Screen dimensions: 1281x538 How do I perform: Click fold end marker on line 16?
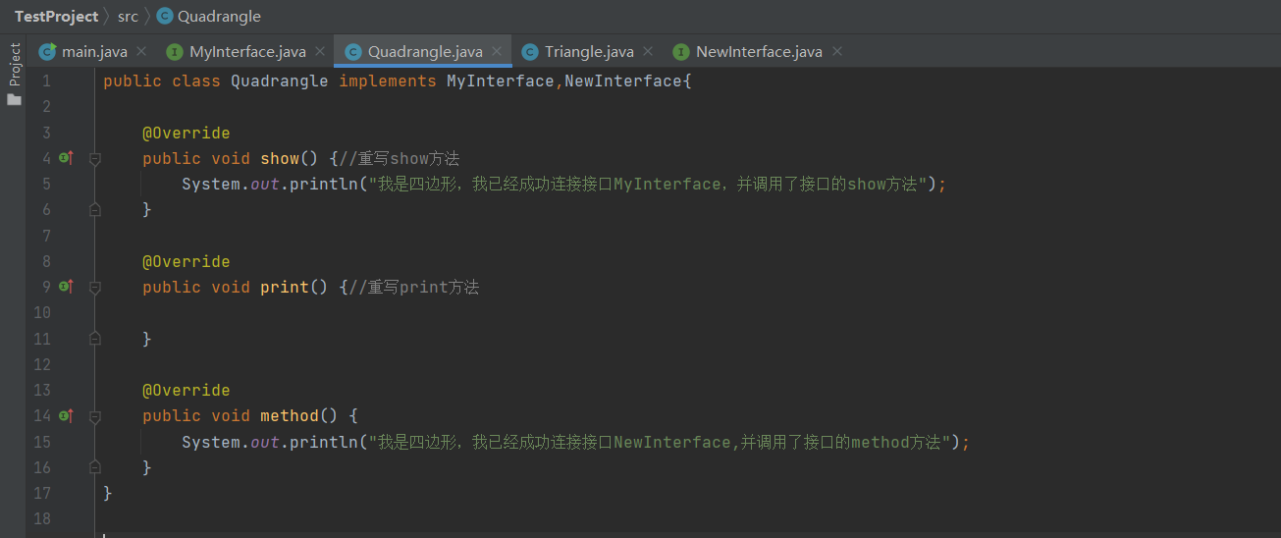click(95, 467)
